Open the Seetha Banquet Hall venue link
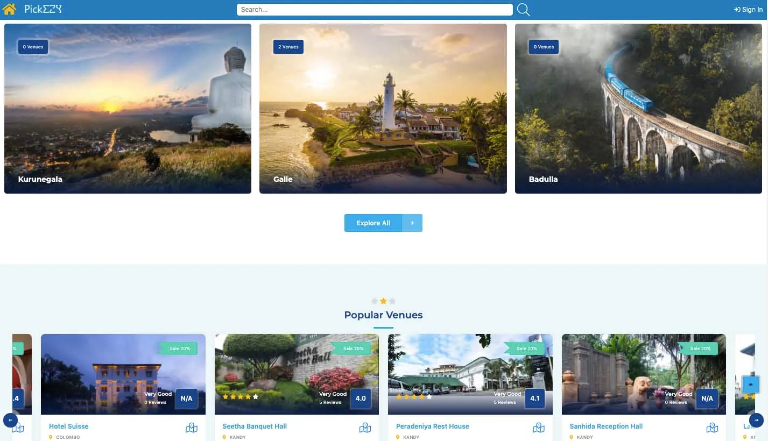Viewport: 768px width, 441px height. point(255,426)
